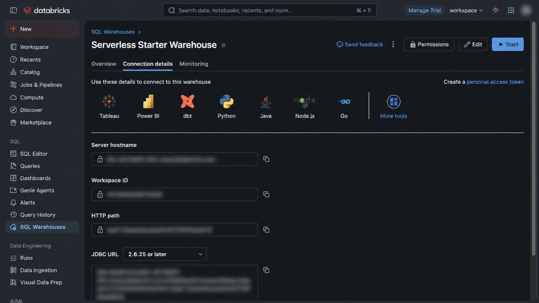The width and height of the screenshot is (539, 303).
Task: Open Data Ingestion
Action: 42,270
